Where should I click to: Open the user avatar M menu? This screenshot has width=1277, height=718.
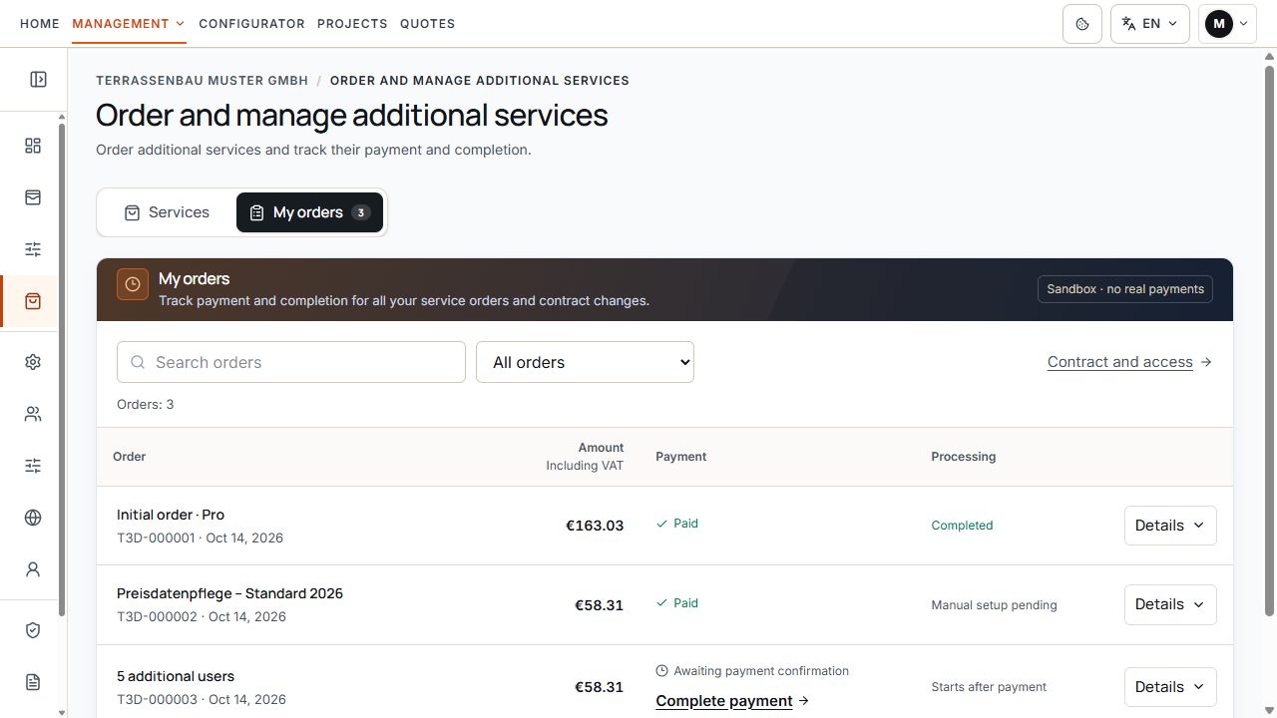(x=1227, y=24)
